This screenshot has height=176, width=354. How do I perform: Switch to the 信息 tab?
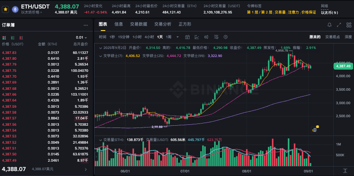tap(119, 24)
